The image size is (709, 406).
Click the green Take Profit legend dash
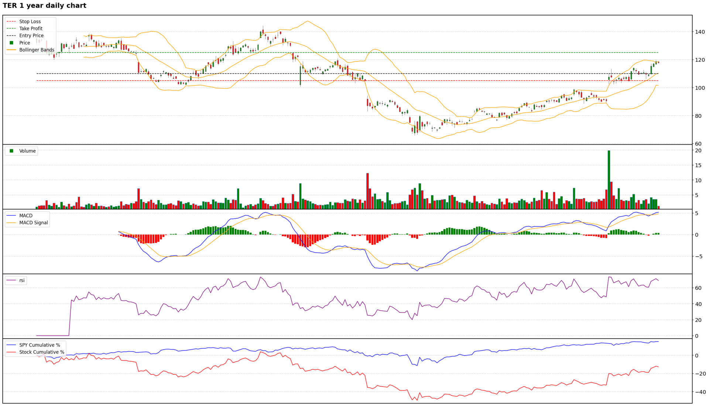[11, 29]
